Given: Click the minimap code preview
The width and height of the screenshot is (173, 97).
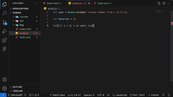Looking at the screenshot, I should [x=161, y=11].
